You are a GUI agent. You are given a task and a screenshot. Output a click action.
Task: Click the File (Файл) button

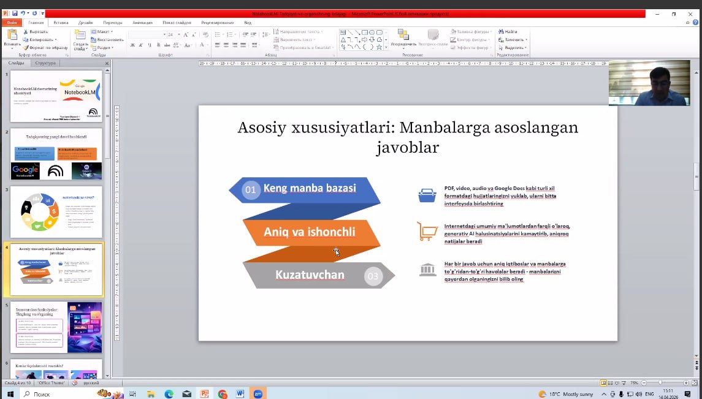click(x=10, y=23)
